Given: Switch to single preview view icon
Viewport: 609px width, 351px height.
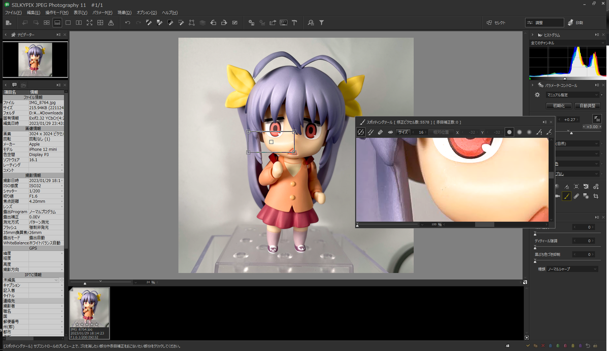Looking at the screenshot, I should click(68, 23).
